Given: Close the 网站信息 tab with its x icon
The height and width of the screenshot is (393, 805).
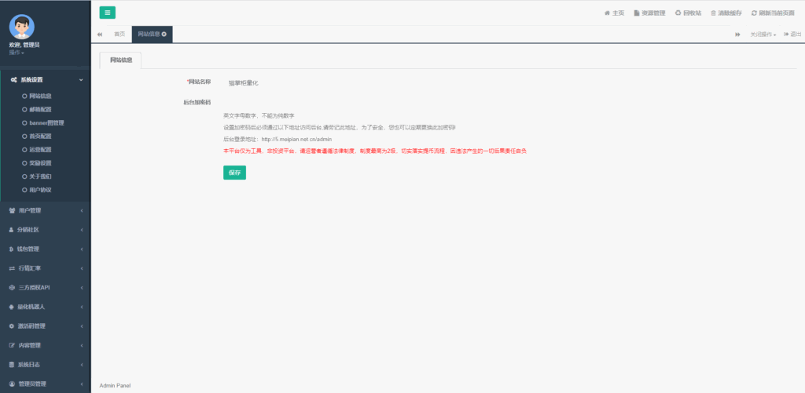Looking at the screenshot, I should click(164, 35).
